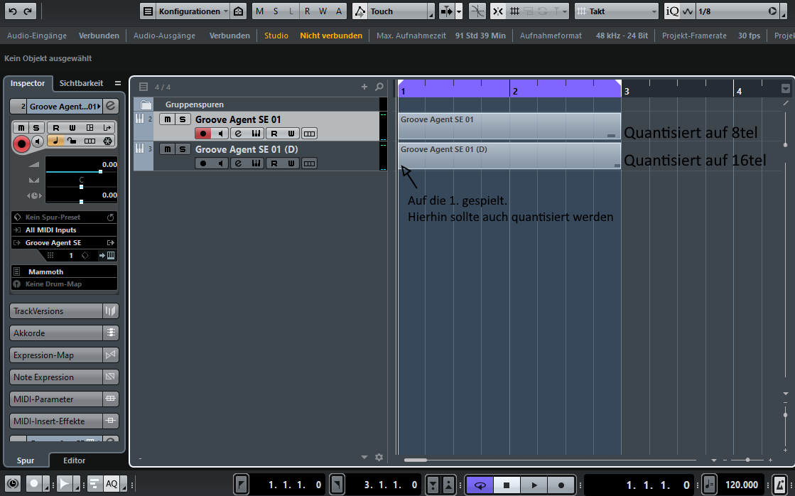795x496 pixels.
Task: Open track visibility filter icon beside 4 / 4
Action: 144,87
